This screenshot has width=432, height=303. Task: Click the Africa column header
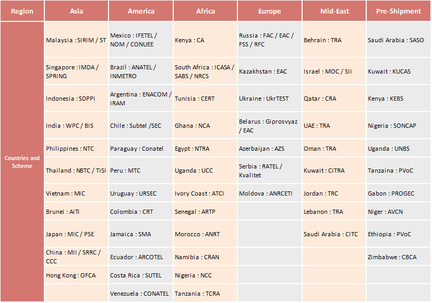click(x=206, y=11)
